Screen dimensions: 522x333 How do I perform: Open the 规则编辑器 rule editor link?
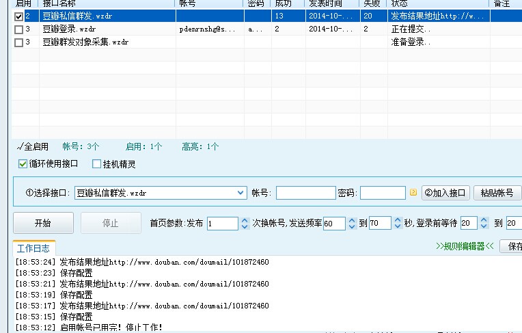[464, 246]
